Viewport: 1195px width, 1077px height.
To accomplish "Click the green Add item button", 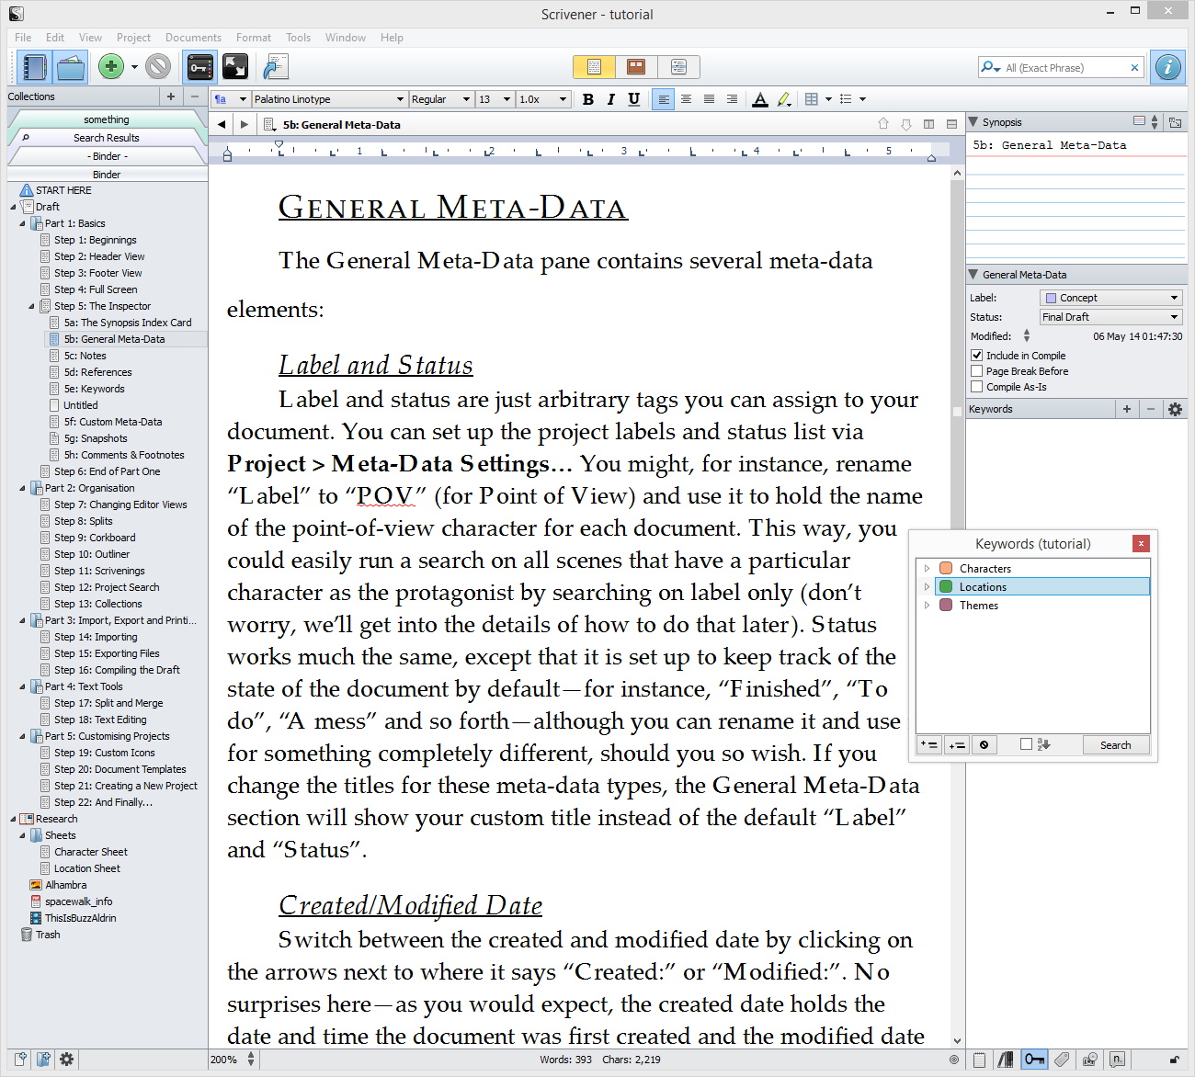I will click(x=111, y=66).
